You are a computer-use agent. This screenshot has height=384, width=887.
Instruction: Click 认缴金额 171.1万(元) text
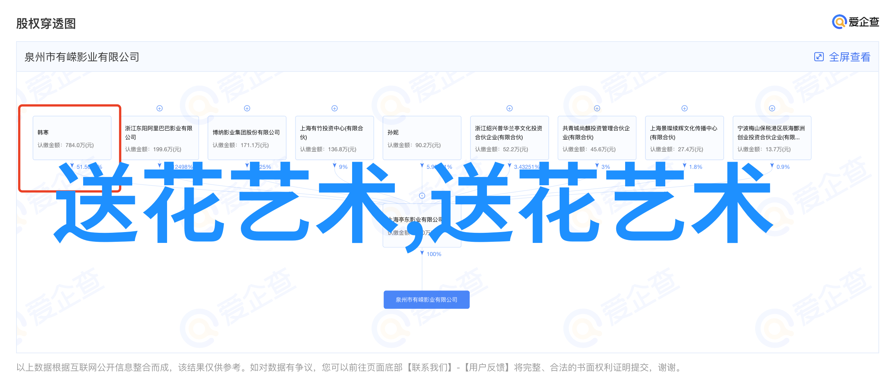[241, 145]
